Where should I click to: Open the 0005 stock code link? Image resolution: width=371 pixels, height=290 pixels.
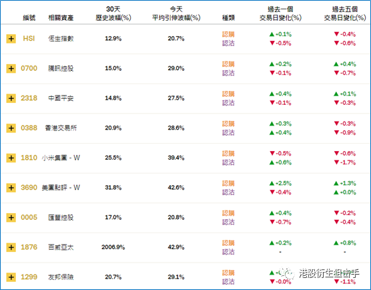pos(29,217)
